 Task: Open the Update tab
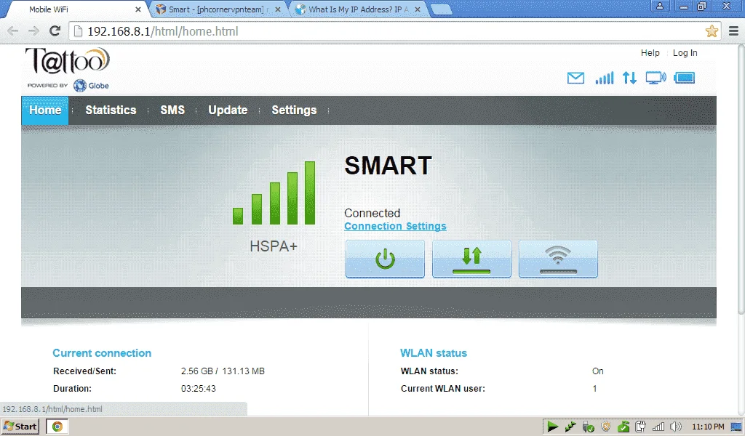(x=228, y=110)
